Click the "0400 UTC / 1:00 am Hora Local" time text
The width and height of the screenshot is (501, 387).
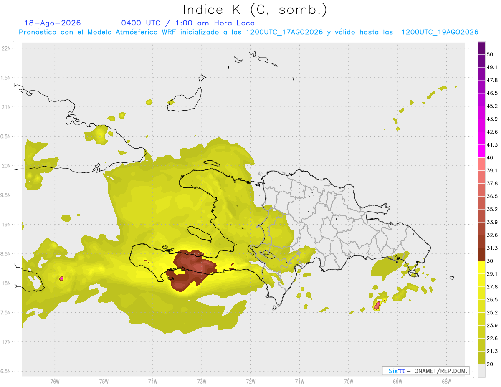189,23
